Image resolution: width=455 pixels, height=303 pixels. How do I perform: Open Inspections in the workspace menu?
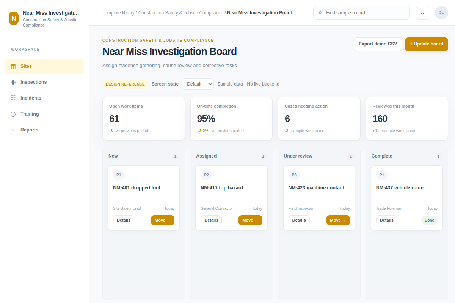(44, 82)
